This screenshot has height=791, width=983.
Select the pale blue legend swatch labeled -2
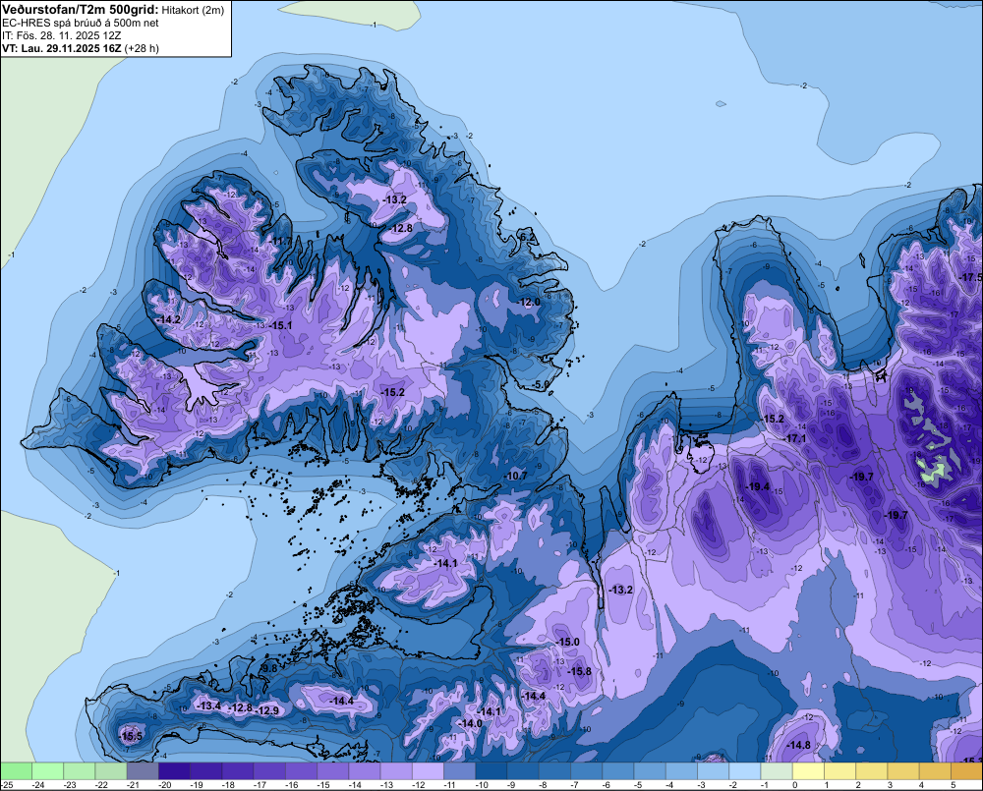(745, 770)
